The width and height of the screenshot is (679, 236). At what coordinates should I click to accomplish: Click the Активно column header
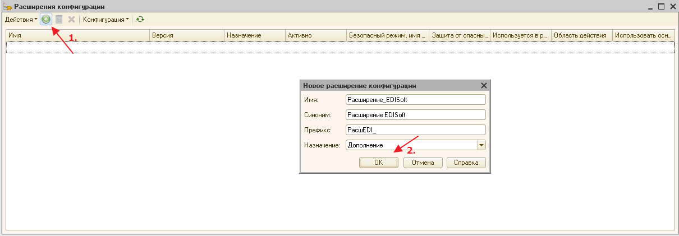[314, 35]
